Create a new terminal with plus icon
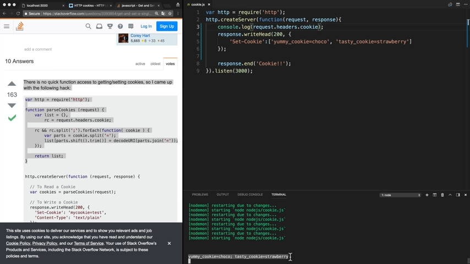This screenshot has width=470, height=264. (x=427, y=195)
